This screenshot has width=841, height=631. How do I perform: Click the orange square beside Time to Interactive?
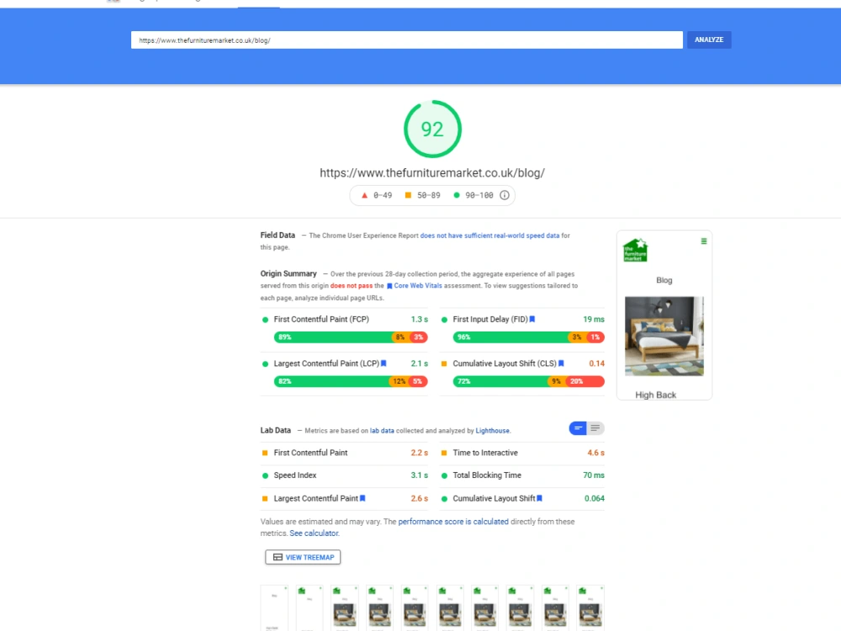click(444, 453)
